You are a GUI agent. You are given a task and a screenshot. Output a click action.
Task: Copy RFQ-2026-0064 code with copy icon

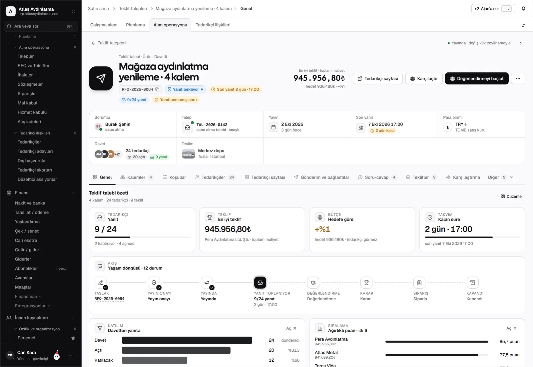pyautogui.click(x=158, y=89)
